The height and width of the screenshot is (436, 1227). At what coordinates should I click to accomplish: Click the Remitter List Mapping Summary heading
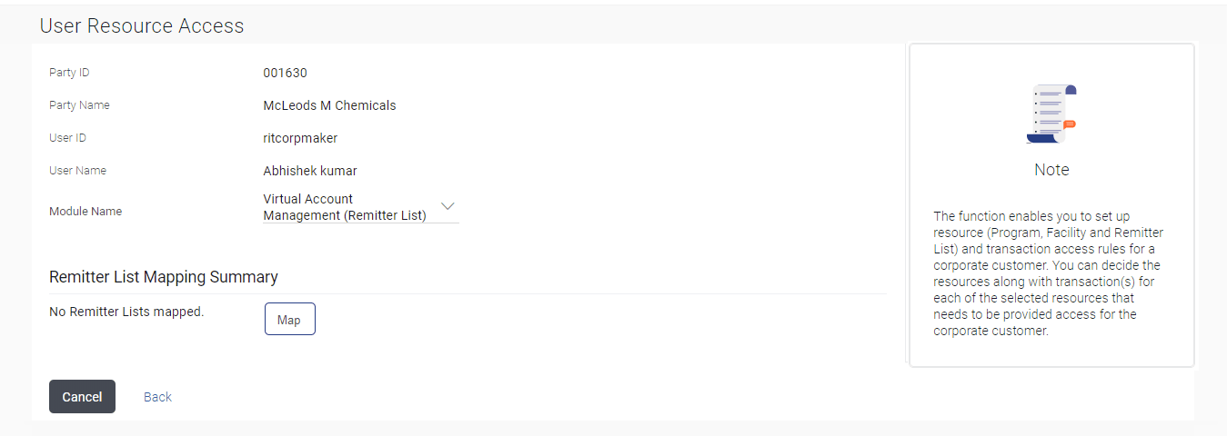(164, 277)
